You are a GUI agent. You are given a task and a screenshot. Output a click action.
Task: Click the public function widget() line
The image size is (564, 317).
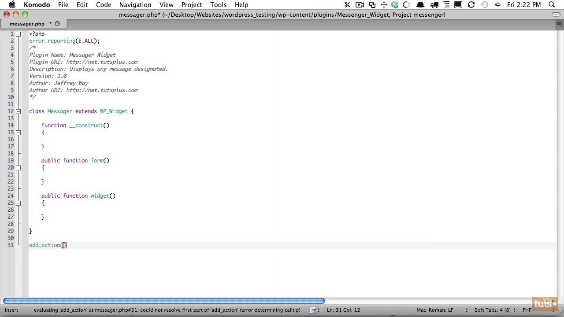click(x=78, y=196)
